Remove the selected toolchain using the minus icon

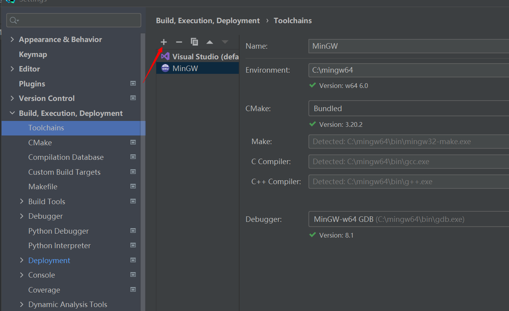coord(179,42)
